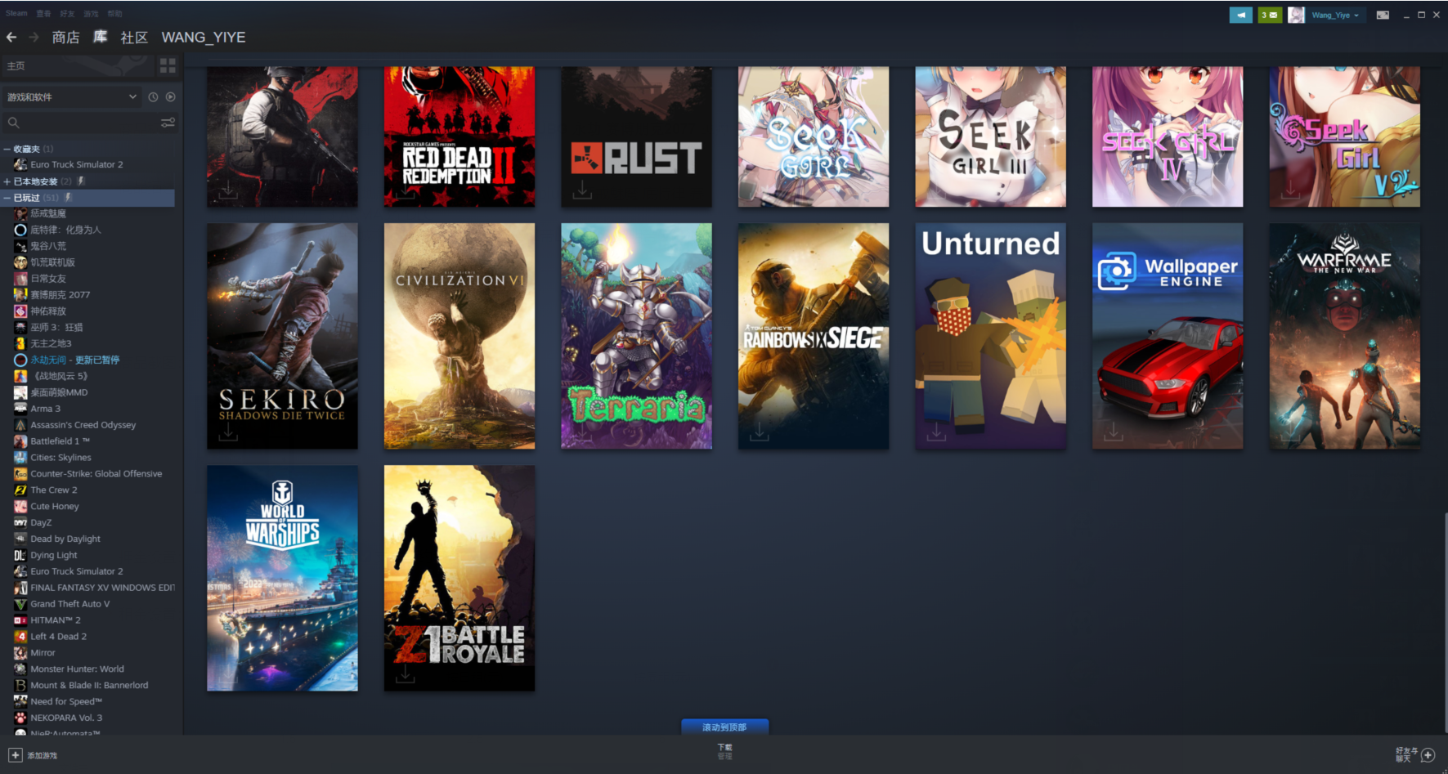The width and height of the screenshot is (1448, 774).
Task: Open the Terraria cover
Action: point(636,336)
